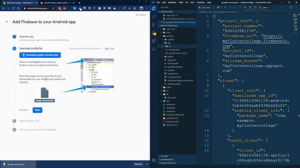The width and height of the screenshot is (300, 168).
Task: Close the Chrome downloads bar
Action: pyautogui.click(x=147, y=164)
